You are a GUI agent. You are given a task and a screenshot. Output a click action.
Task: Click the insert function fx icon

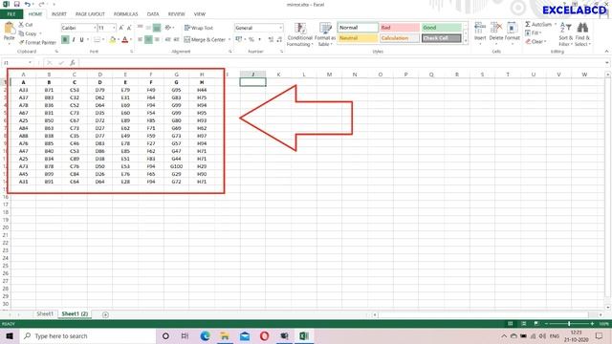point(73,63)
